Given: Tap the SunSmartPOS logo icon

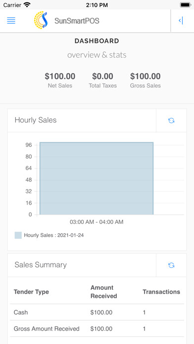Looking at the screenshot, I should click(x=41, y=20).
